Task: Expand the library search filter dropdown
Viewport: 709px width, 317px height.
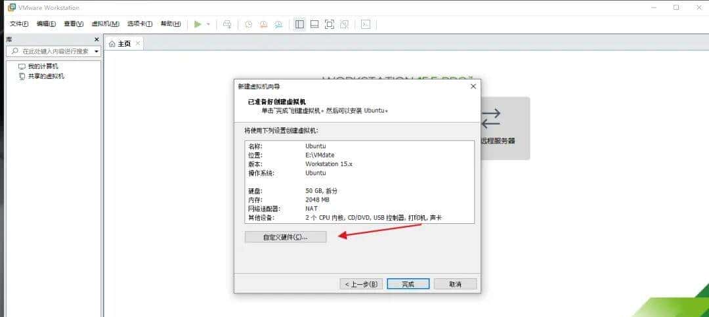Action: click(97, 52)
